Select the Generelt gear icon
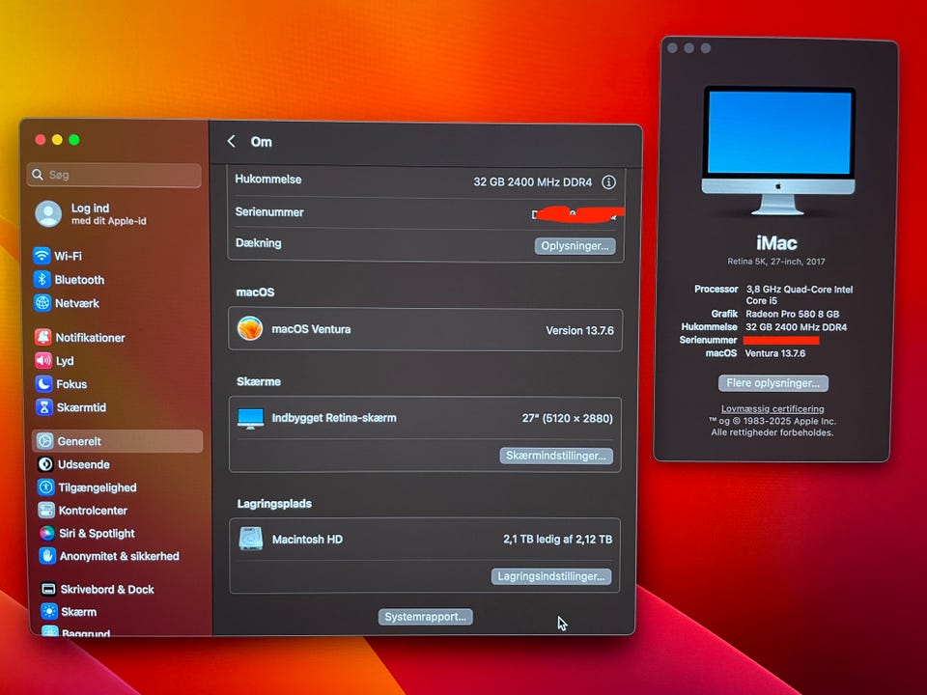 coord(45,441)
